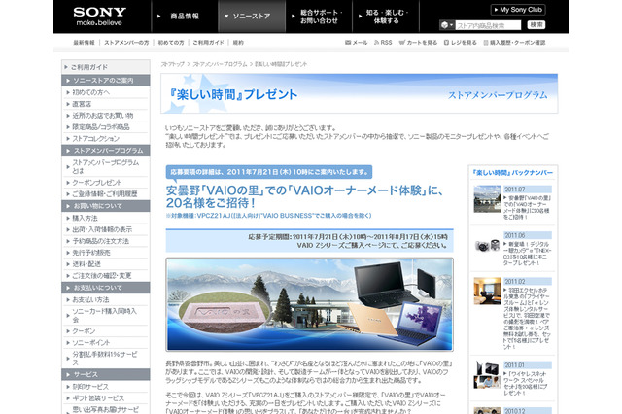Click the RSS feed icon
The height and width of the screenshot is (414, 622).
(x=376, y=43)
